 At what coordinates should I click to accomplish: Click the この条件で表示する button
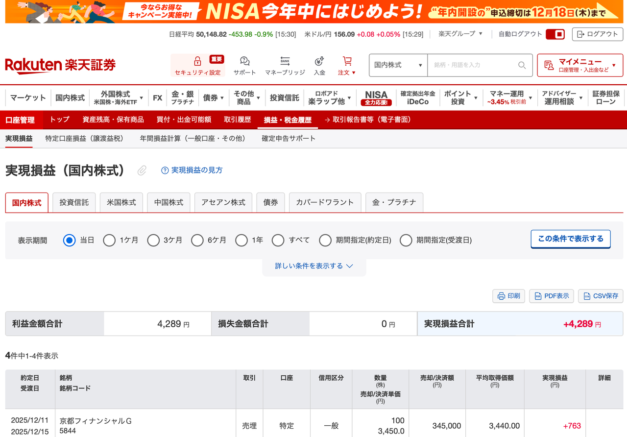tap(570, 240)
